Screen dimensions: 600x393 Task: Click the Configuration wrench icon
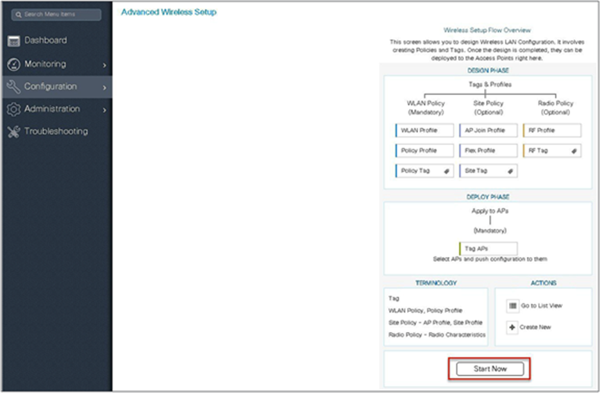click(13, 87)
